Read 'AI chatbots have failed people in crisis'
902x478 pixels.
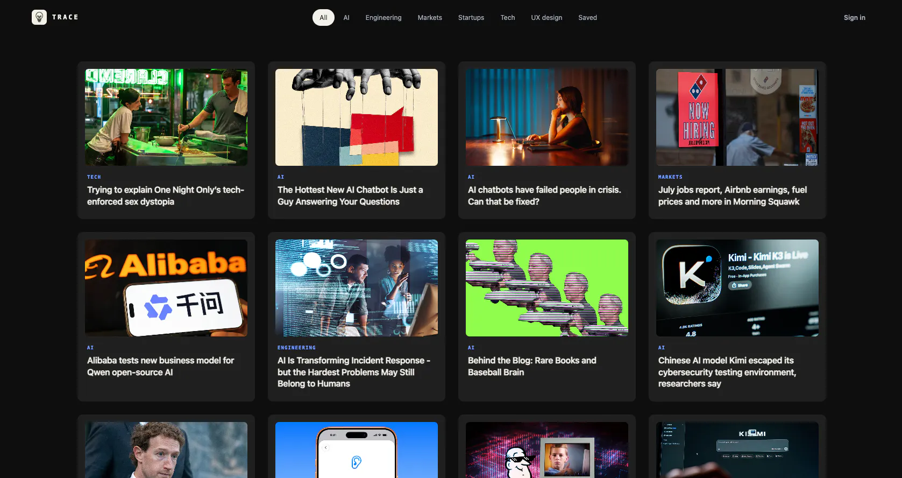544,196
